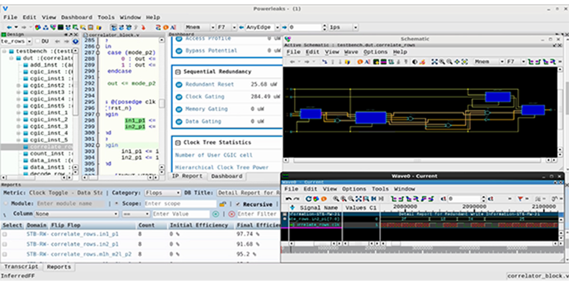Click the lock icon next to Scope field
The width and height of the screenshot is (569, 284).
tap(222, 204)
